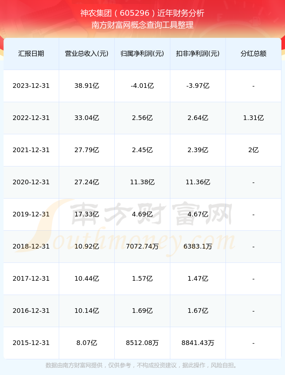The image size is (285, 375).
Task: Select the date cell 2017-12-31
Action: [x=31, y=279]
